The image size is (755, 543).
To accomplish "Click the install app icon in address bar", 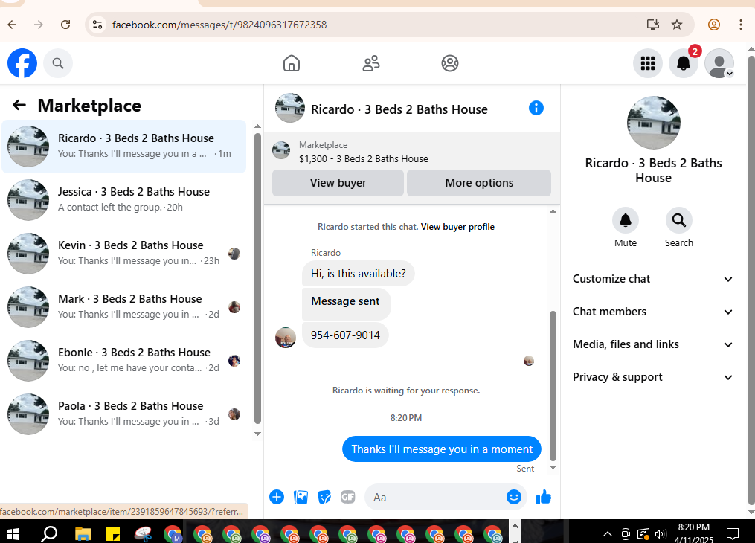I will click(x=652, y=25).
